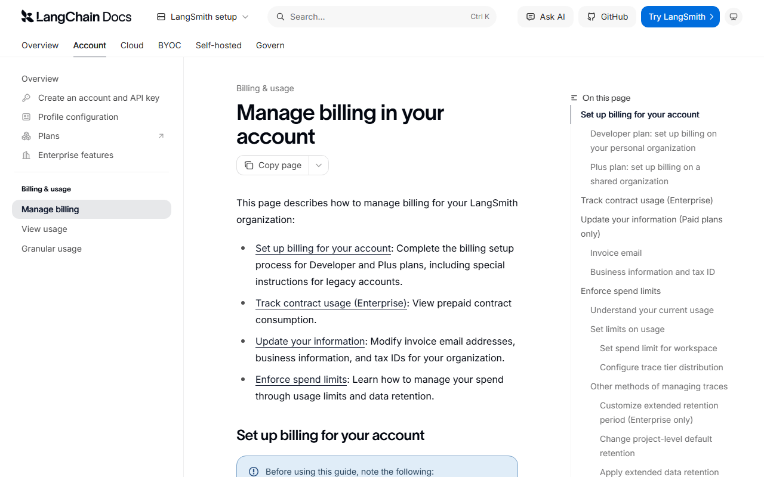Viewport: 764px width, 477px height.
Task: Click the Try LangSmith button
Action: click(x=680, y=17)
